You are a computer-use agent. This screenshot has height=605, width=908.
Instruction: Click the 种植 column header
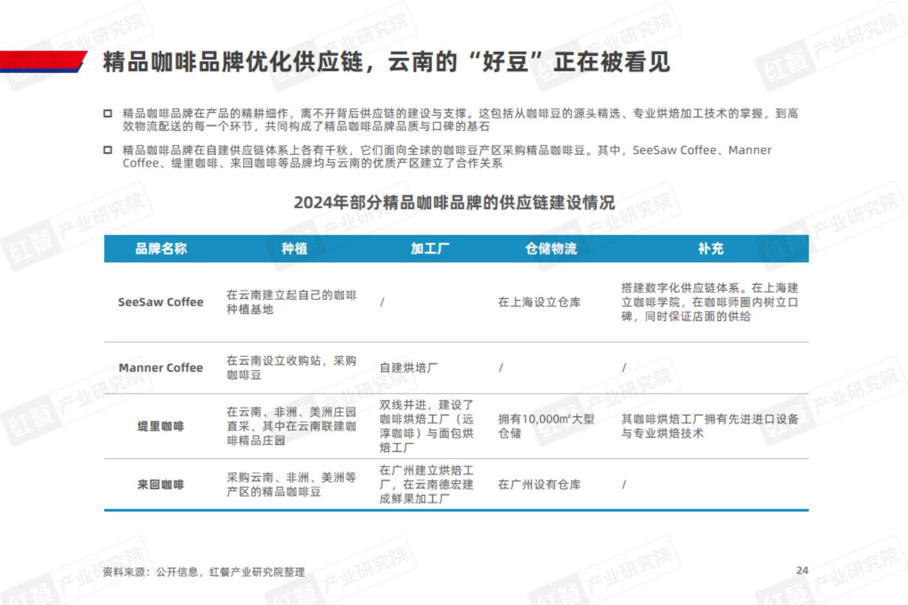click(294, 249)
